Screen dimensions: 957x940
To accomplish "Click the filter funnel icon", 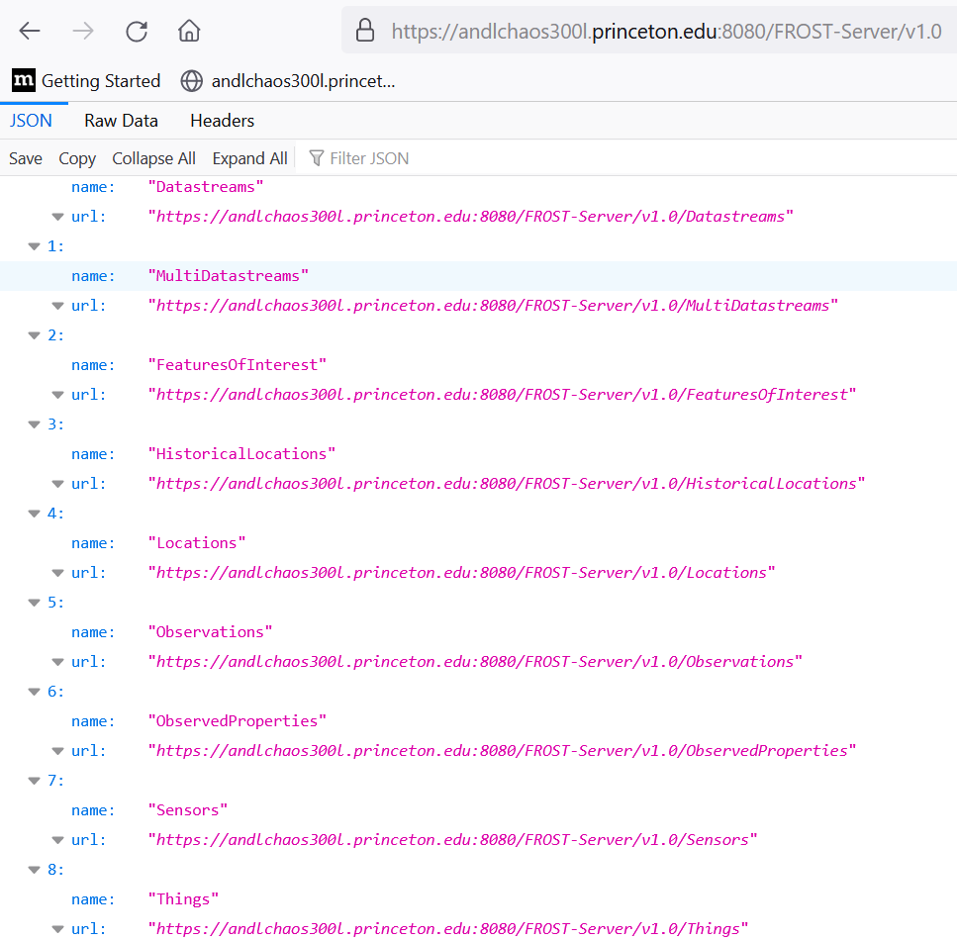I will click(317, 158).
